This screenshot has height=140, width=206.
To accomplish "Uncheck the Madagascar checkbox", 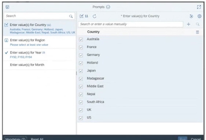I will tap(81, 79).
